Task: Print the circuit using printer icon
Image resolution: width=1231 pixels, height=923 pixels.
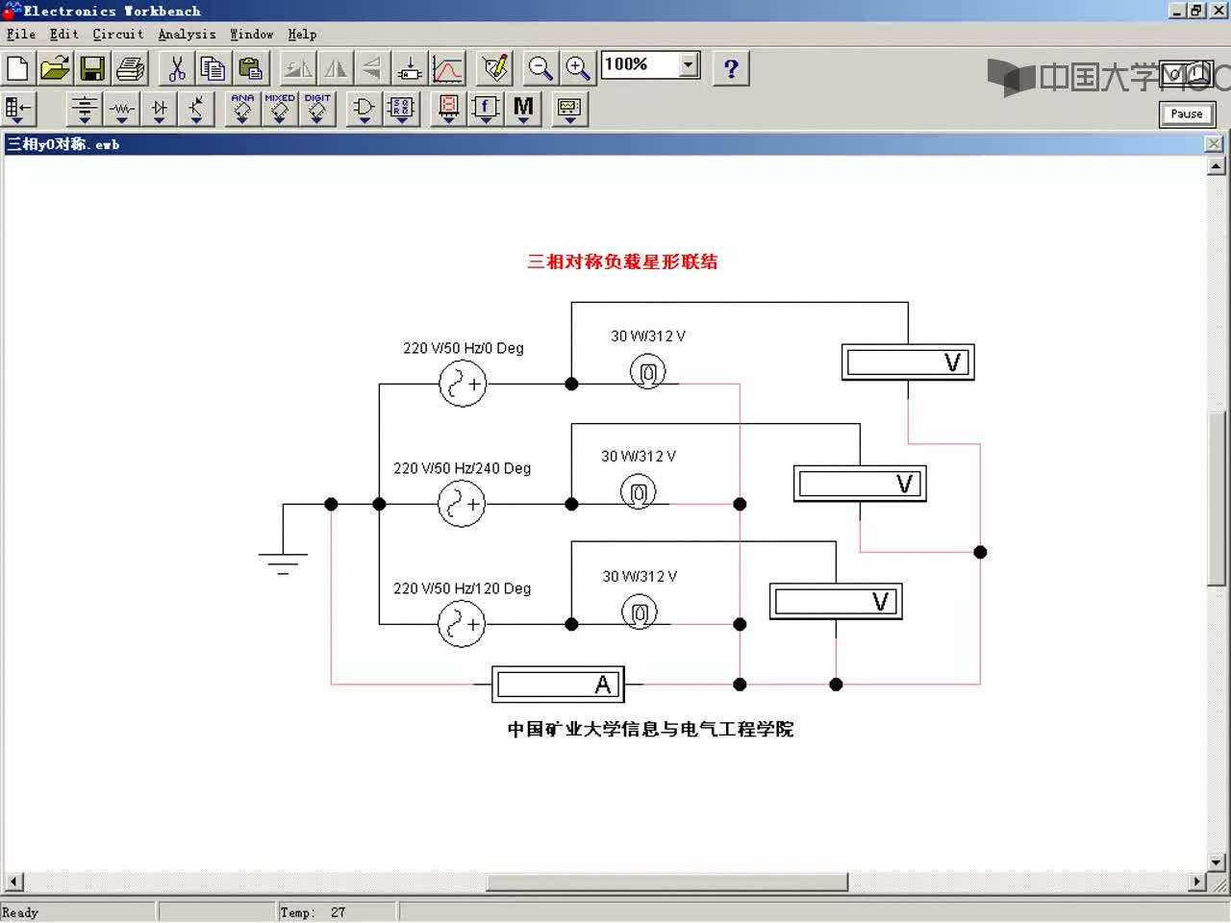Action: coord(130,68)
